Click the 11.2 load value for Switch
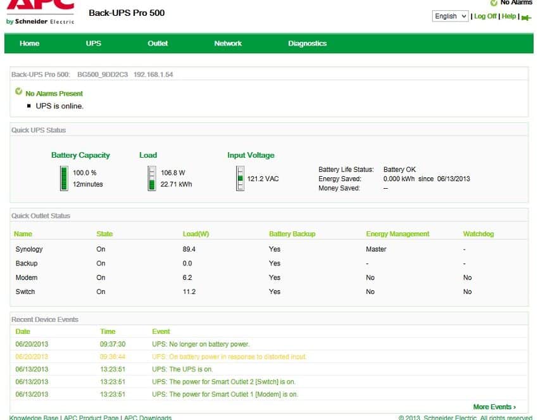Screen dimensions: 538x420 tap(189, 291)
